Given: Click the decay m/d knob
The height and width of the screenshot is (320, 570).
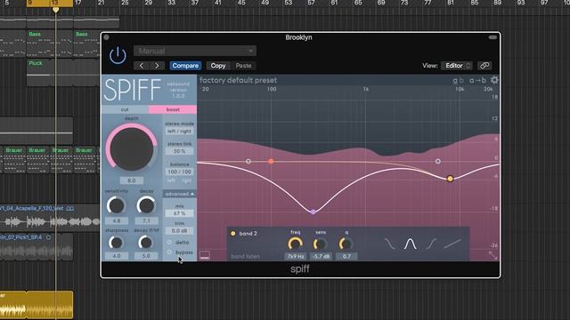Looking at the screenshot, I should coord(146,243).
